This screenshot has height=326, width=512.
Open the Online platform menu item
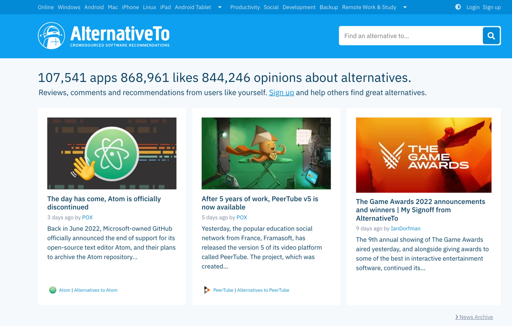[46, 7]
